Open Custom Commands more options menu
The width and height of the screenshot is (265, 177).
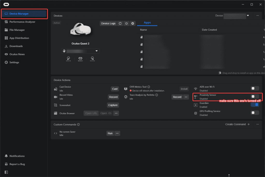257,124
